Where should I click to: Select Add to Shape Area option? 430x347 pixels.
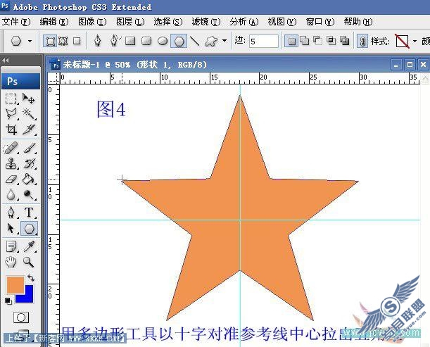[305, 41]
